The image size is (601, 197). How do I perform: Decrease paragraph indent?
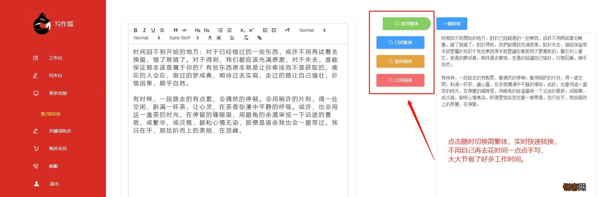pos(265,30)
